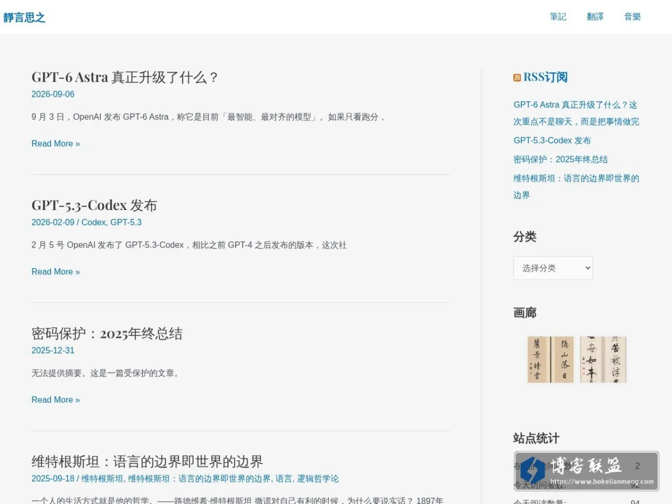Open the 襲景晴雲 隱山落日 calligraphy gallery thumbnail

550,360
